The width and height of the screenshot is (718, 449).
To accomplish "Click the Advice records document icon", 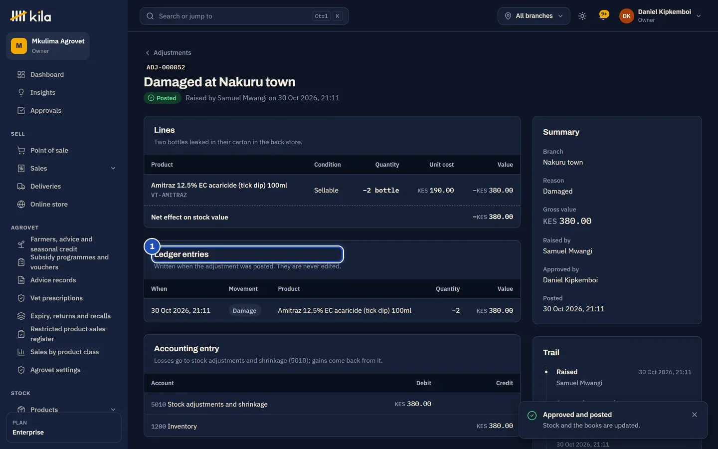I will point(21,280).
